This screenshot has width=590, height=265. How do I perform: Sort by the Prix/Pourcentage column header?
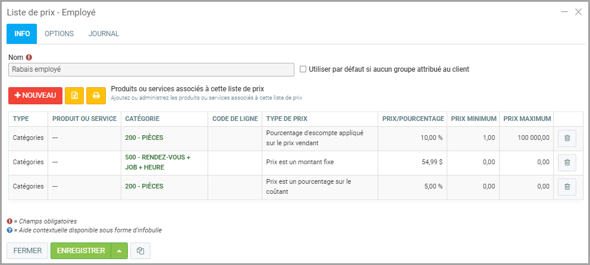click(x=413, y=119)
